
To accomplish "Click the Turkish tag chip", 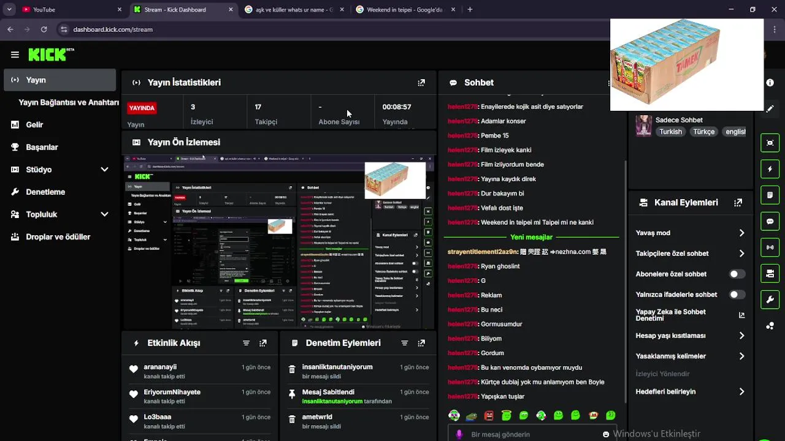I will click(670, 132).
